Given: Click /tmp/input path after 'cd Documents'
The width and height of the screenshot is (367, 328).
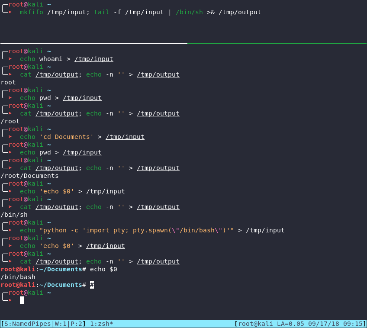Looking at the screenshot, I should click(125, 137).
